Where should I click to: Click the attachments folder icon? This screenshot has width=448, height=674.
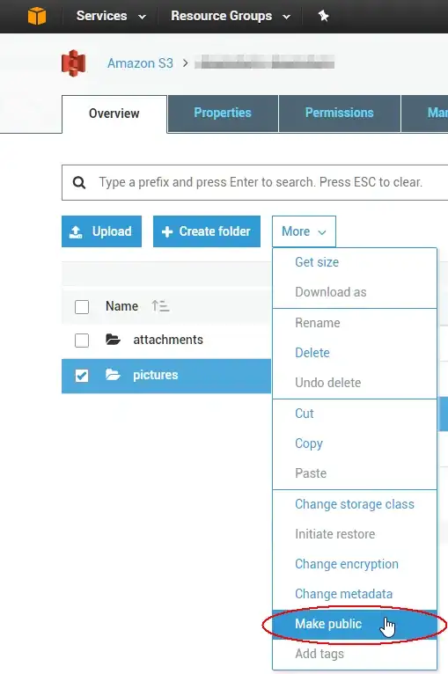pos(113,340)
